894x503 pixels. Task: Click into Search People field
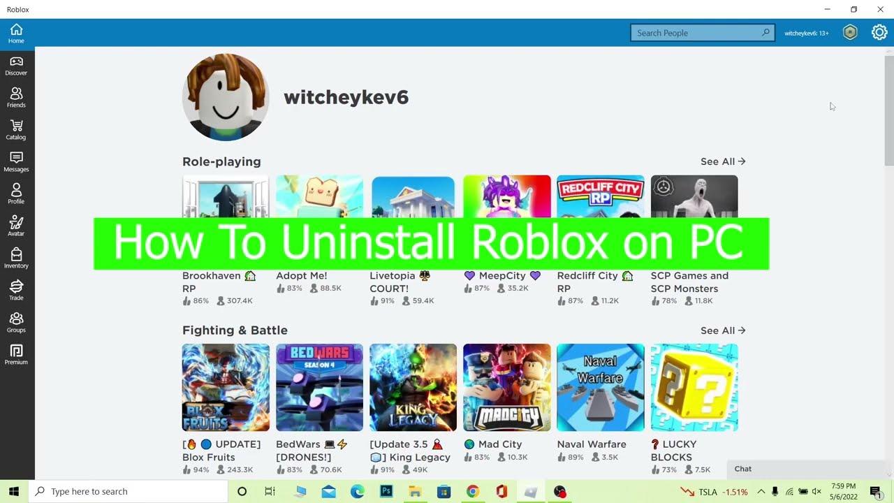703,33
